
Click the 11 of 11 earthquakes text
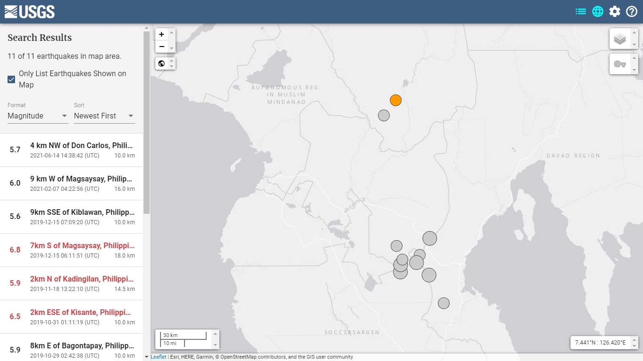point(64,56)
